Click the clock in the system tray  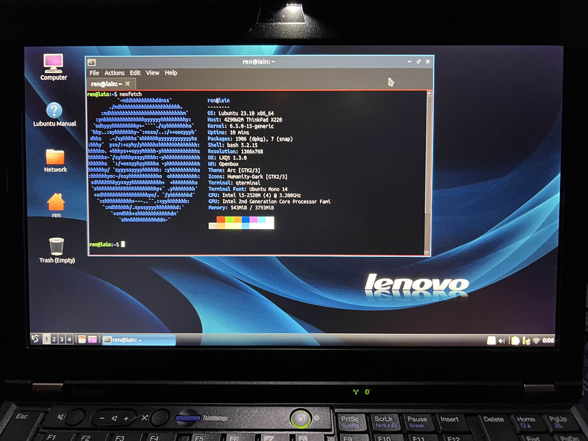(x=548, y=341)
